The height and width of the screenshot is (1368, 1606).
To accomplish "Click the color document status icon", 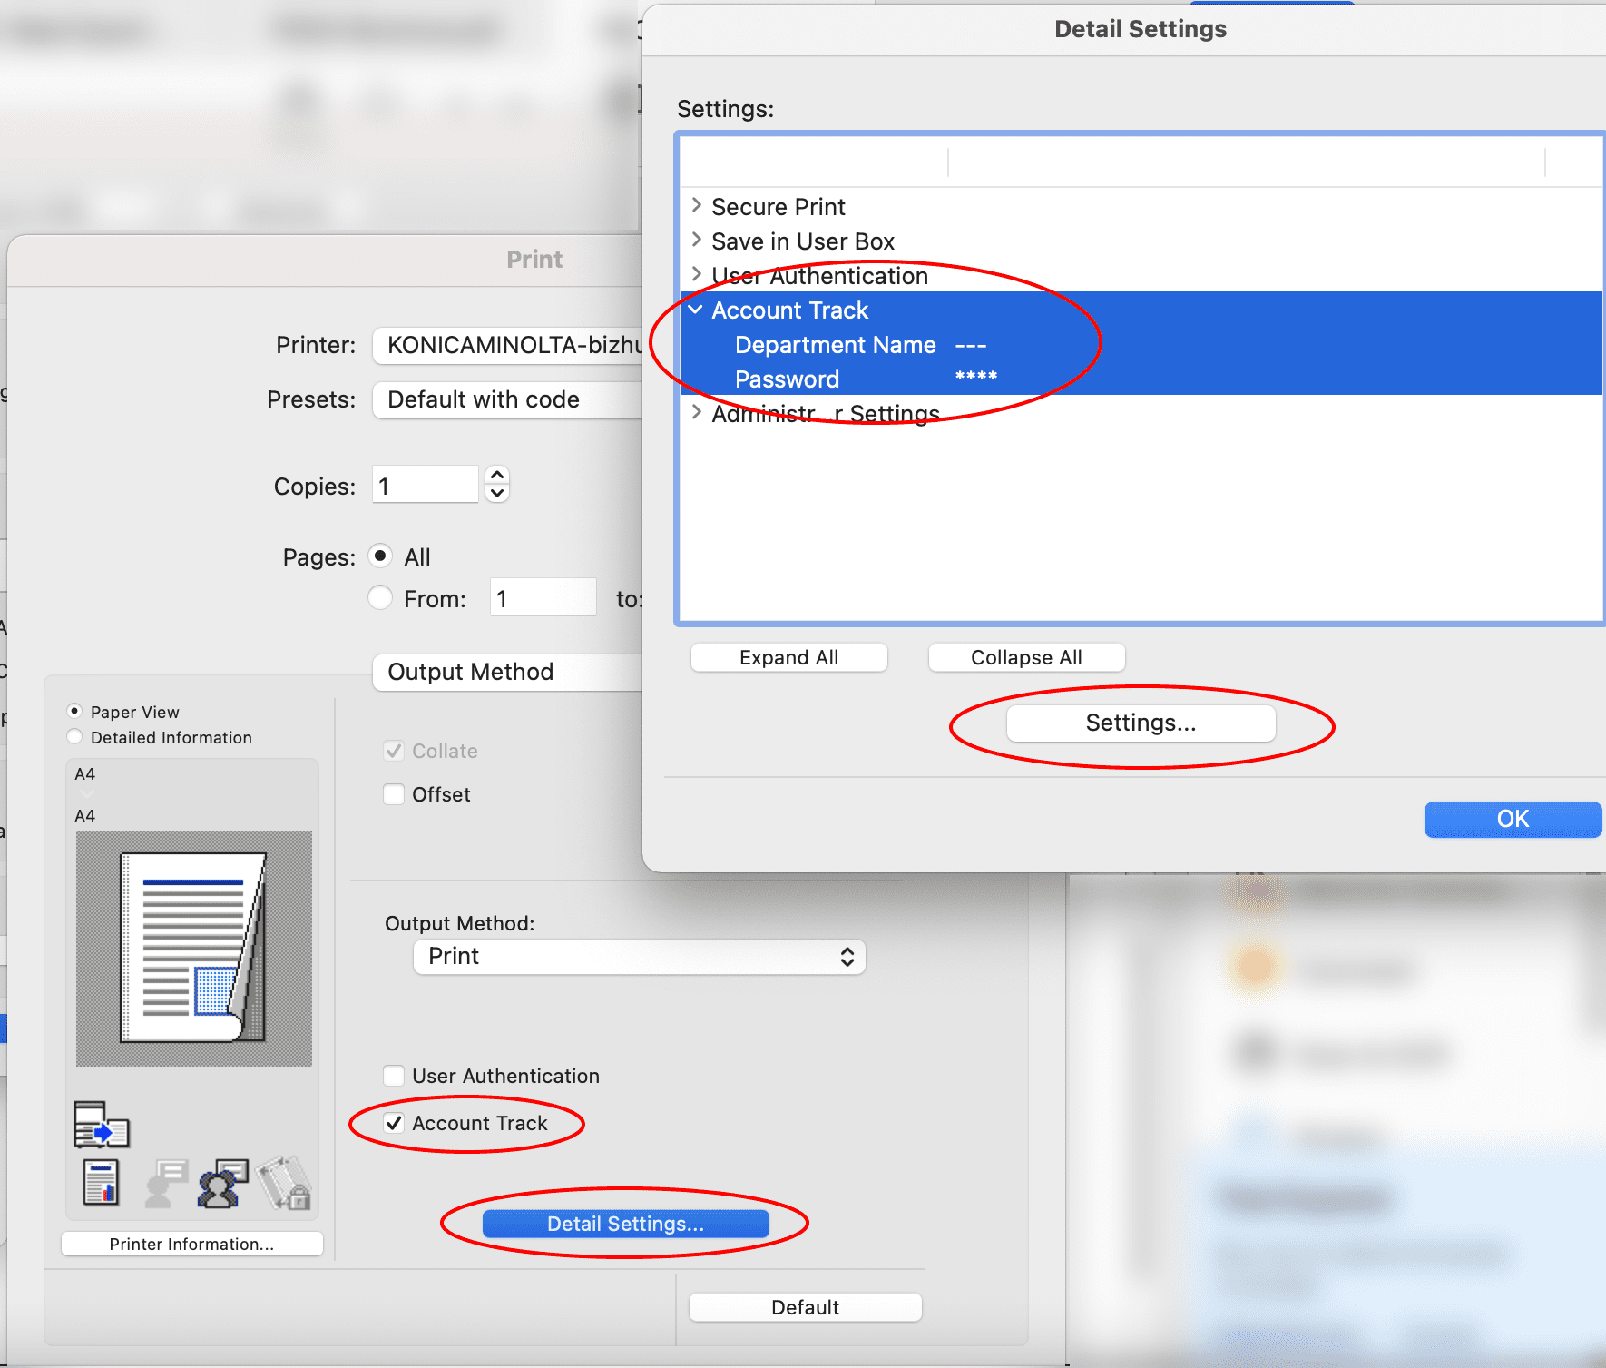I will click(x=101, y=1183).
